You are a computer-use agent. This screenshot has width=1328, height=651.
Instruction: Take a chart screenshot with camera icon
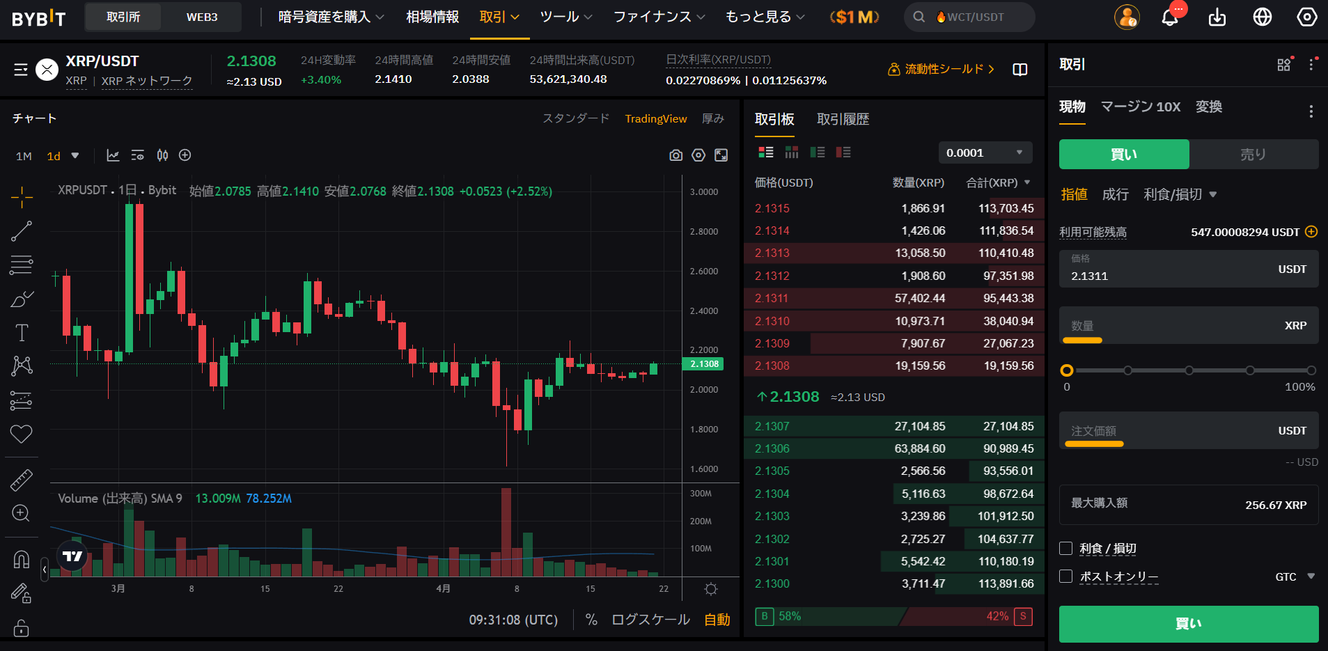[x=675, y=155]
